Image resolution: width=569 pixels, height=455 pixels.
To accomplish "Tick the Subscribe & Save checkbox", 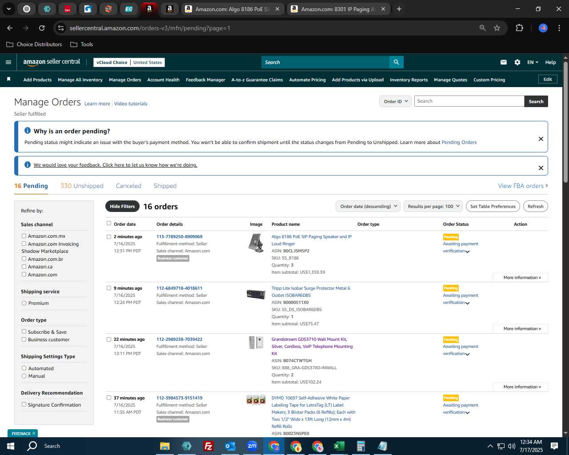I will (x=24, y=331).
